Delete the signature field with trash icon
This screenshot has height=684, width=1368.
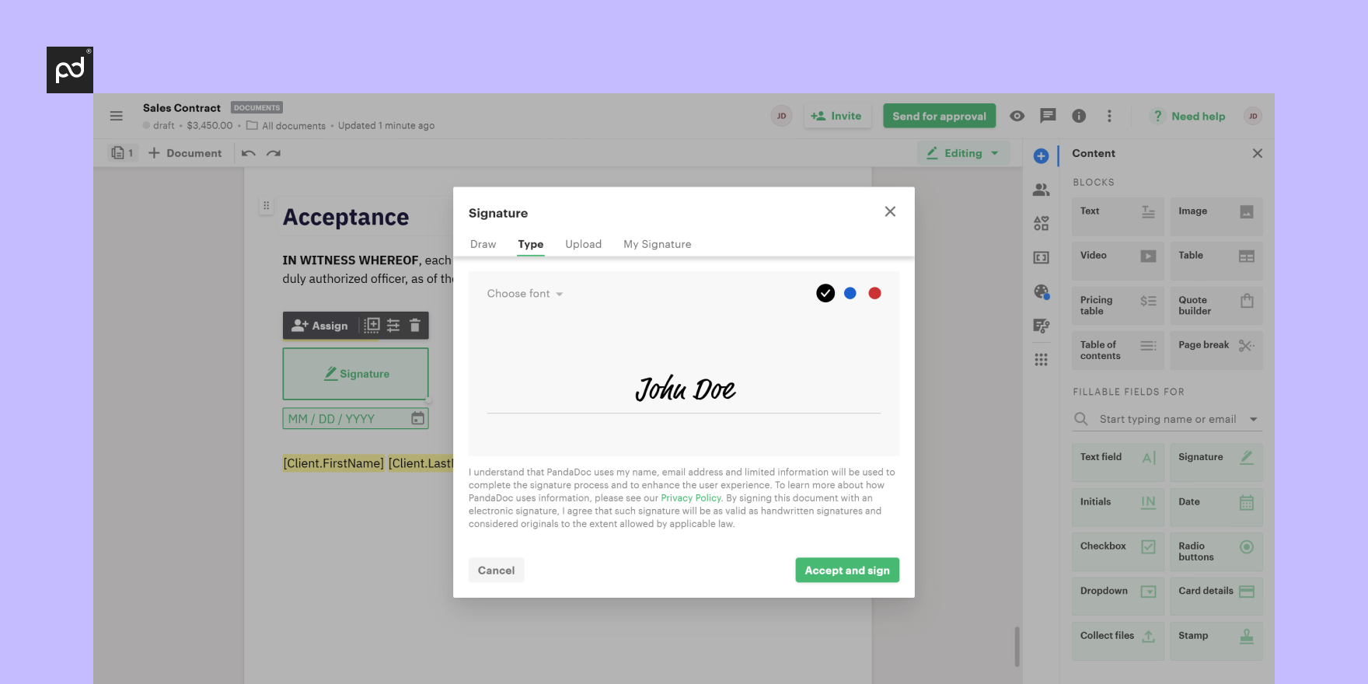[x=415, y=326]
